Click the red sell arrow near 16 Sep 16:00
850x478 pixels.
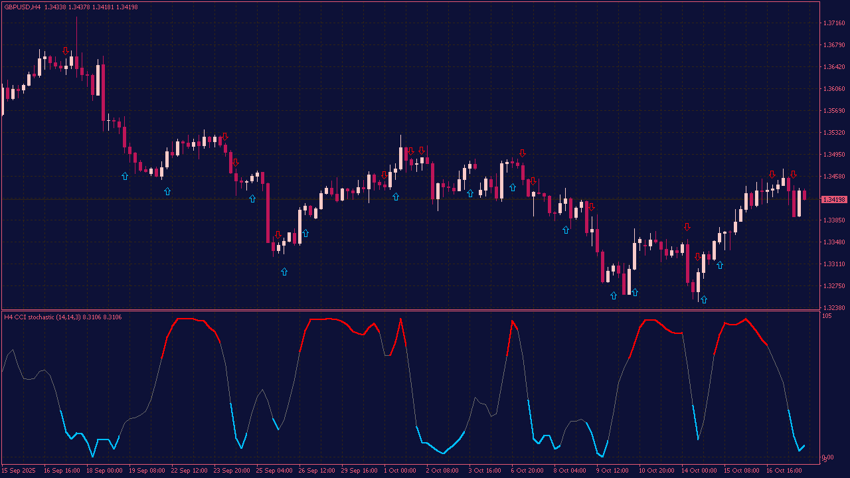[x=65, y=50]
